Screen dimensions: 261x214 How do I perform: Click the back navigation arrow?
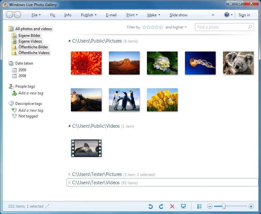point(10,14)
